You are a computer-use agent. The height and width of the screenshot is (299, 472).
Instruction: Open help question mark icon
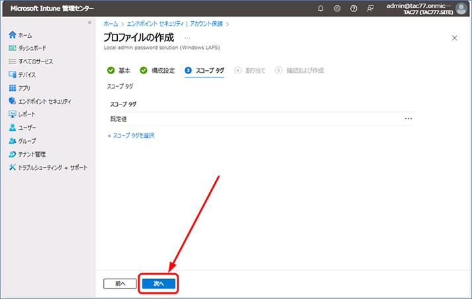tap(354, 9)
